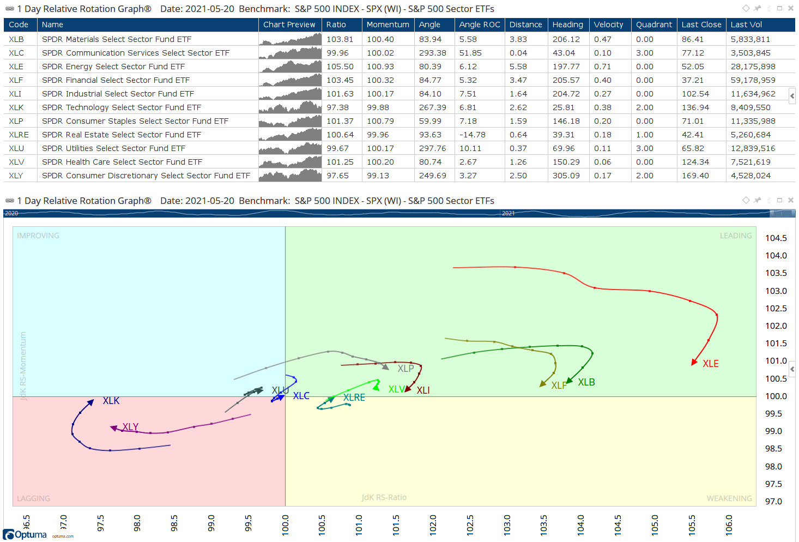Pin the lower Relative Rotation Graph panel
799x542 pixels.
(x=758, y=200)
